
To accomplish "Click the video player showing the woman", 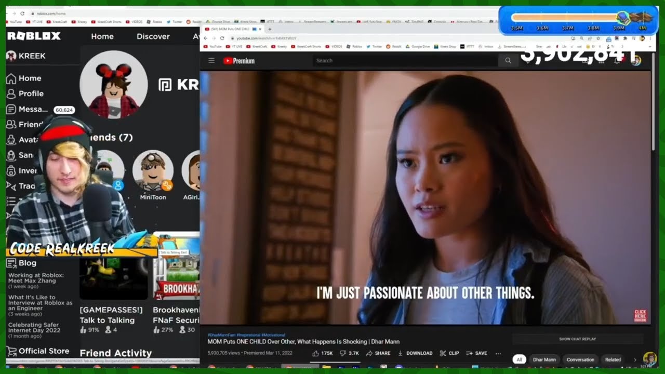I will (425, 197).
